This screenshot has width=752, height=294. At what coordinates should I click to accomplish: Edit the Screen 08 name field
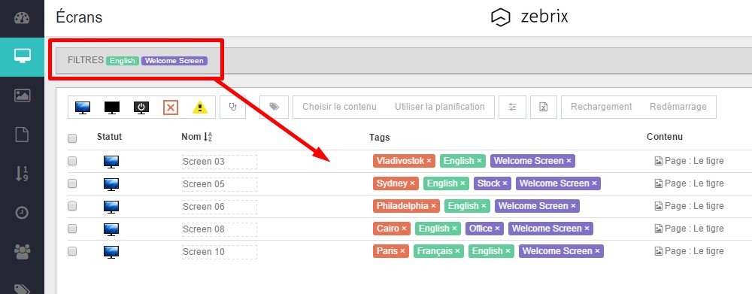(219, 229)
